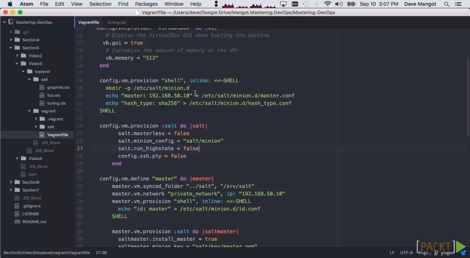Image resolution: width=470 pixels, height=258 pixels.
Task: Click the blue squirrel update icon
Action: point(463,253)
